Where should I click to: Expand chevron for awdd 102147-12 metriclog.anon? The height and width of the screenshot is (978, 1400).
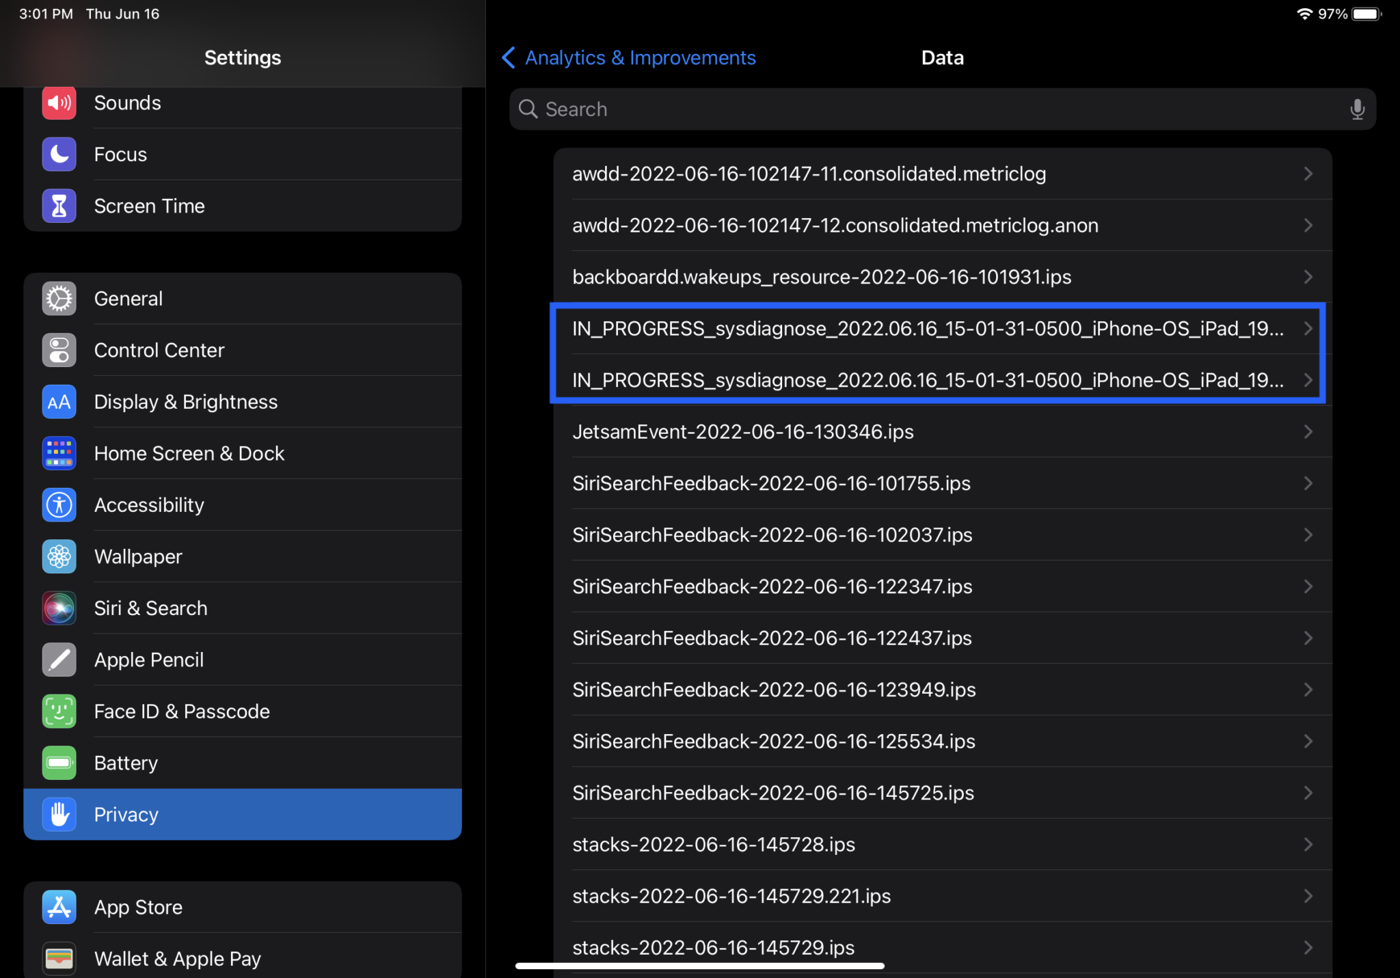coord(1308,226)
